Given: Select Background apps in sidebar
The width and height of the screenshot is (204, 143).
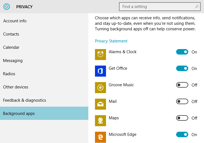Looking at the screenshot, I should 44,113.
